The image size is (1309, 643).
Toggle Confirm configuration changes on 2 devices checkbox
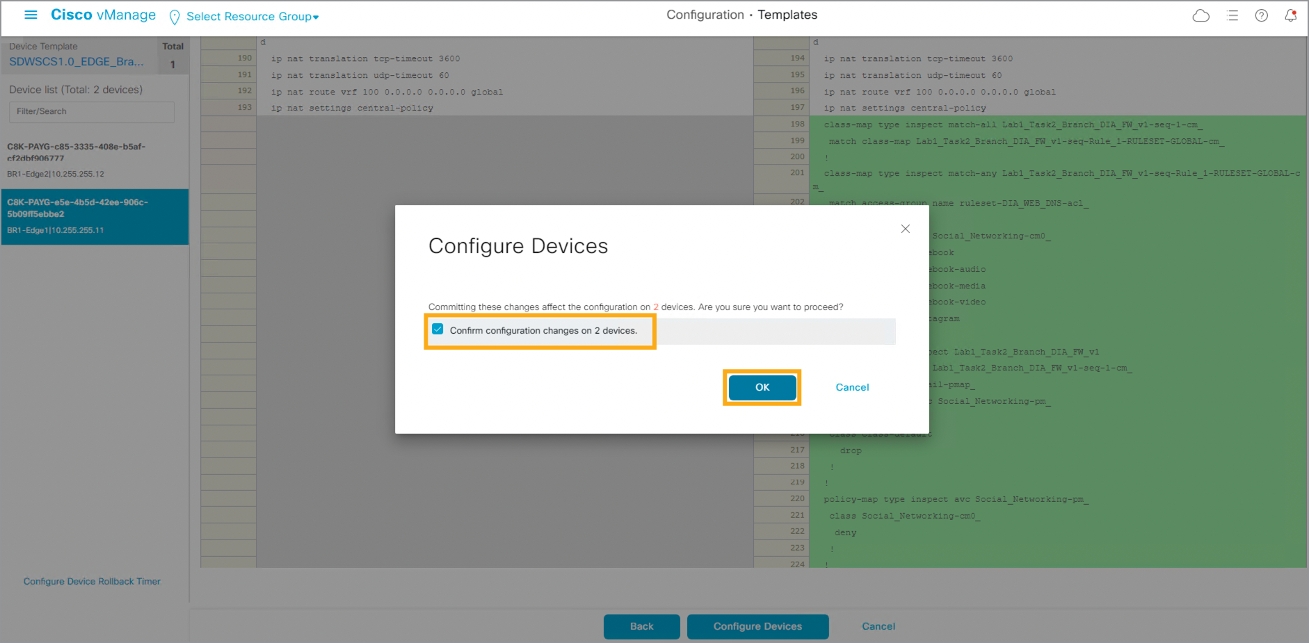[x=437, y=329]
